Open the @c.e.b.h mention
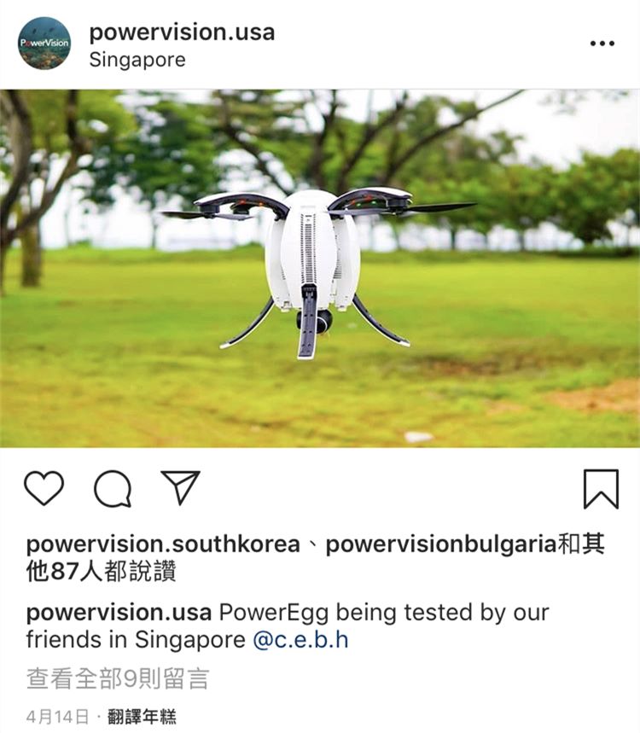 (x=300, y=640)
